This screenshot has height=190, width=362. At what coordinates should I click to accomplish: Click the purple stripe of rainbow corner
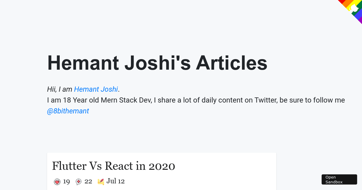tap(361, 21)
